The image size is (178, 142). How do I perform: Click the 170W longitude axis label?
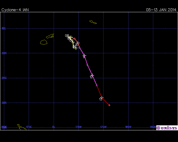click(103, 127)
